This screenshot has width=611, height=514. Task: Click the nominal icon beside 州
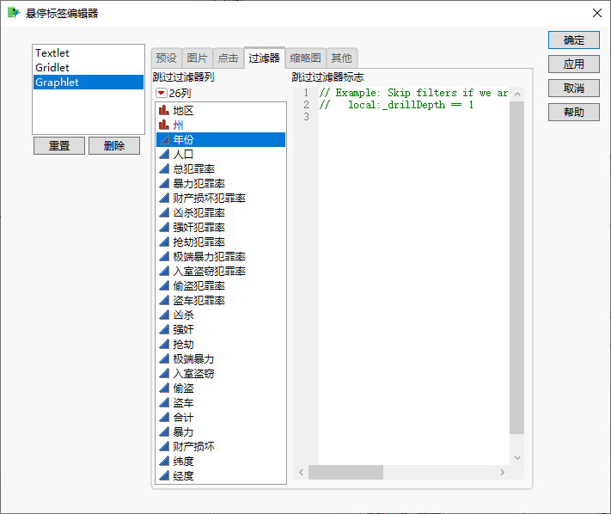[164, 125]
